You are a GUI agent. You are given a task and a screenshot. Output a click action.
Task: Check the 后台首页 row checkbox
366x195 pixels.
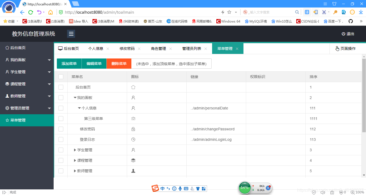coord(61,87)
